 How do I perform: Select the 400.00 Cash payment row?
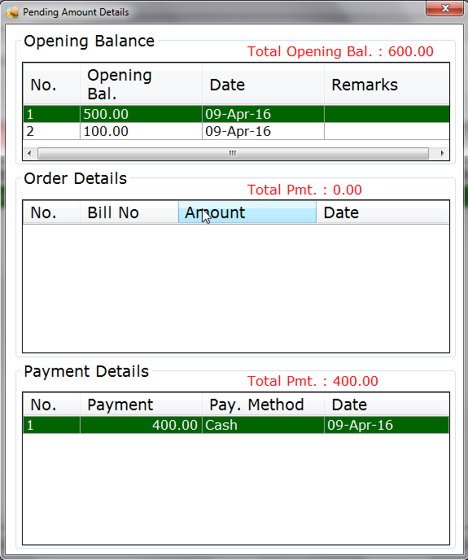tap(236, 425)
